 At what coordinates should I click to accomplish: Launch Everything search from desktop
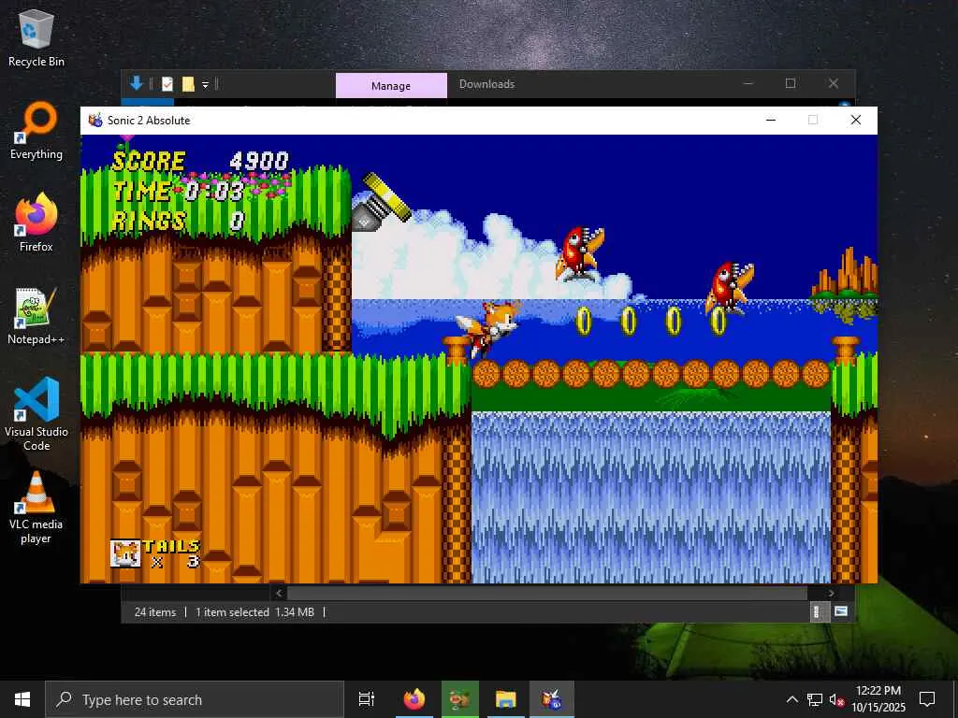pyautogui.click(x=36, y=131)
